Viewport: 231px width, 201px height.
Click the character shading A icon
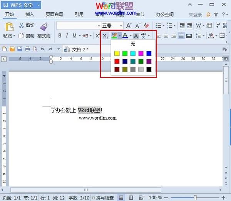(x=136, y=36)
